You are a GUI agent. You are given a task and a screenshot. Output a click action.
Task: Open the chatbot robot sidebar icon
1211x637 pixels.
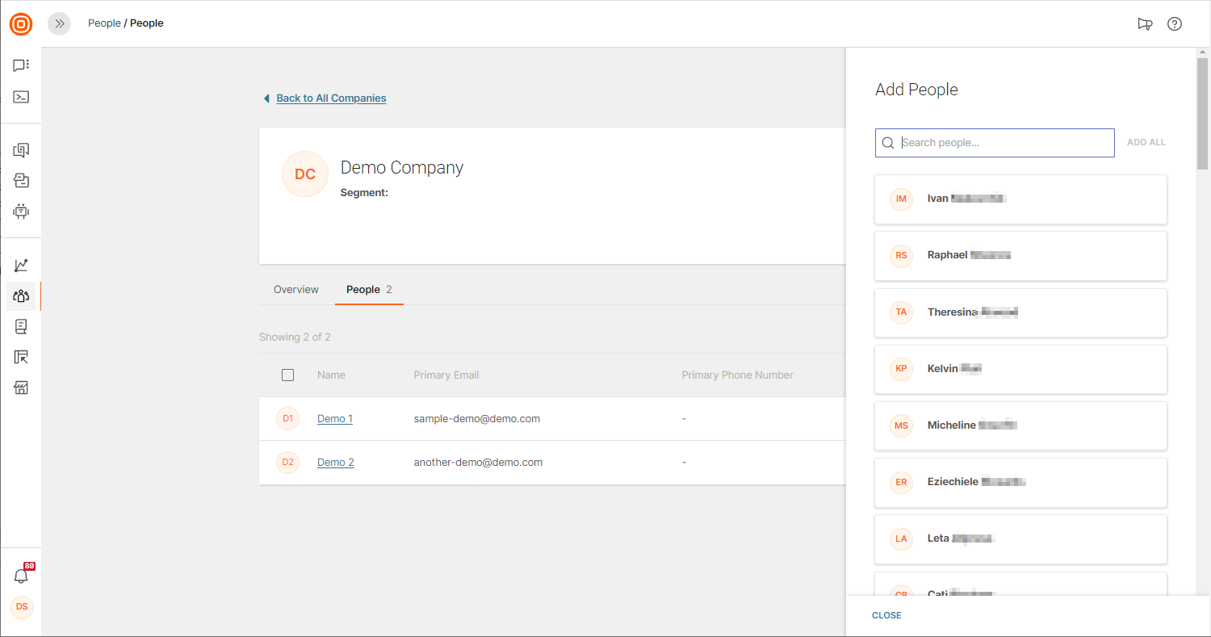21,212
